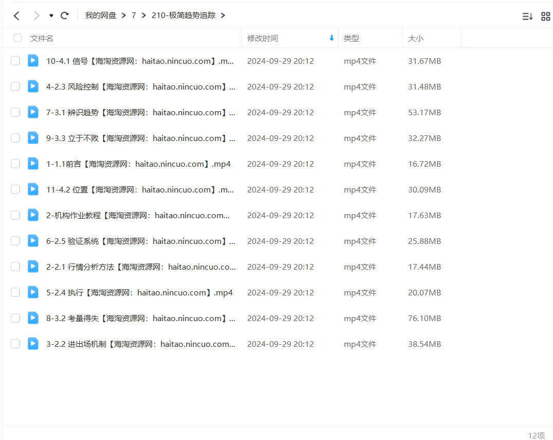The height and width of the screenshot is (440, 553).
Task: Tick the checkbox for 9-3.3 立于不败
Action: tap(15, 138)
